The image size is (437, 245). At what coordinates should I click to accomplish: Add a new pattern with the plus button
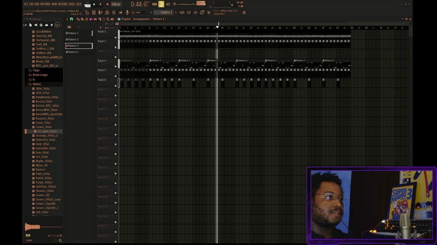tap(176, 13)
